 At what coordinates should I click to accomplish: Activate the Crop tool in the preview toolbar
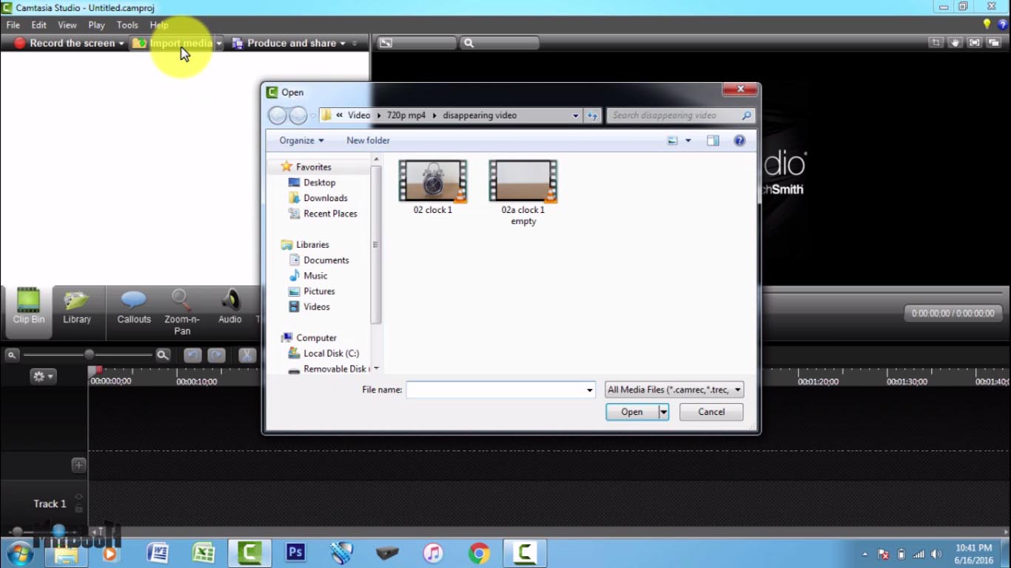(x=936, y=42)
